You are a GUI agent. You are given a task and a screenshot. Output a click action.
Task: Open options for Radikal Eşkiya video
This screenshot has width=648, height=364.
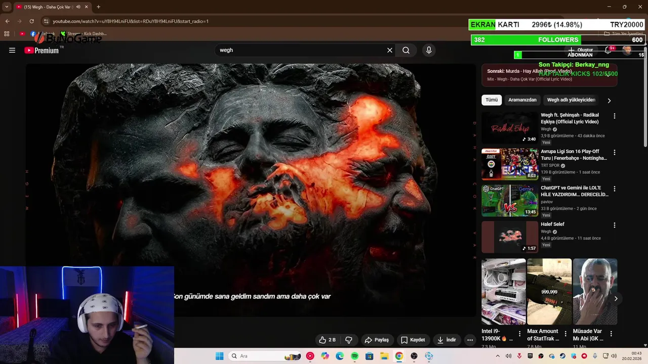click(615, 116)
